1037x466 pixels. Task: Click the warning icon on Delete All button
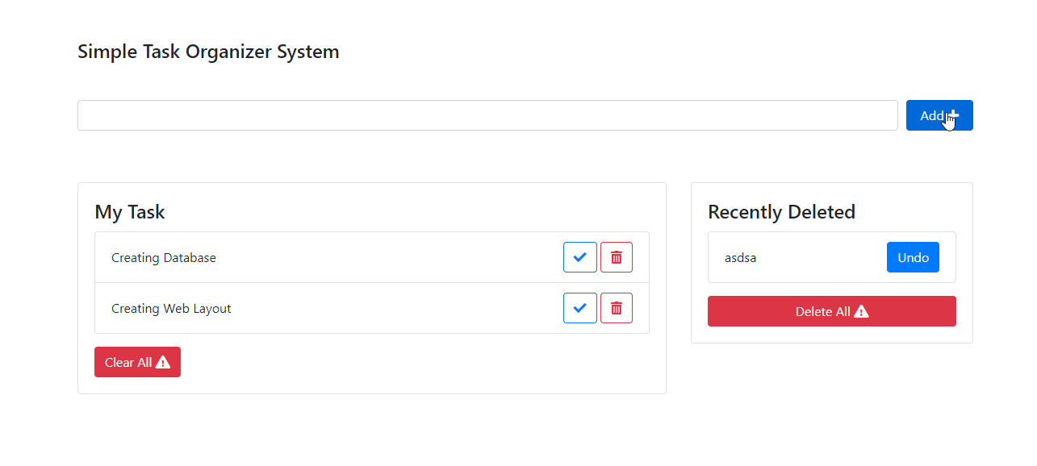[862, 310]
